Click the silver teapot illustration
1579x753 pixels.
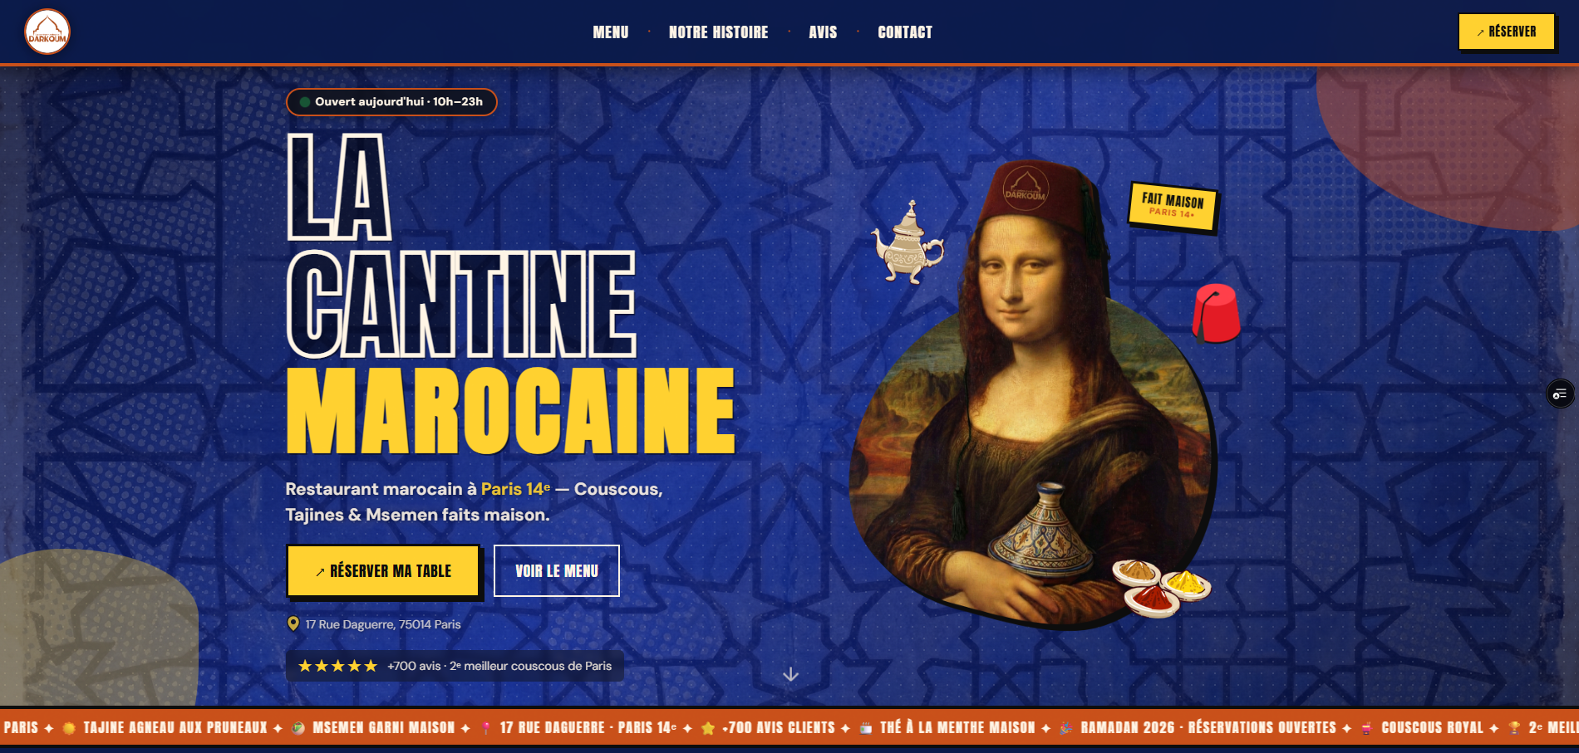(x=908, y=243)
